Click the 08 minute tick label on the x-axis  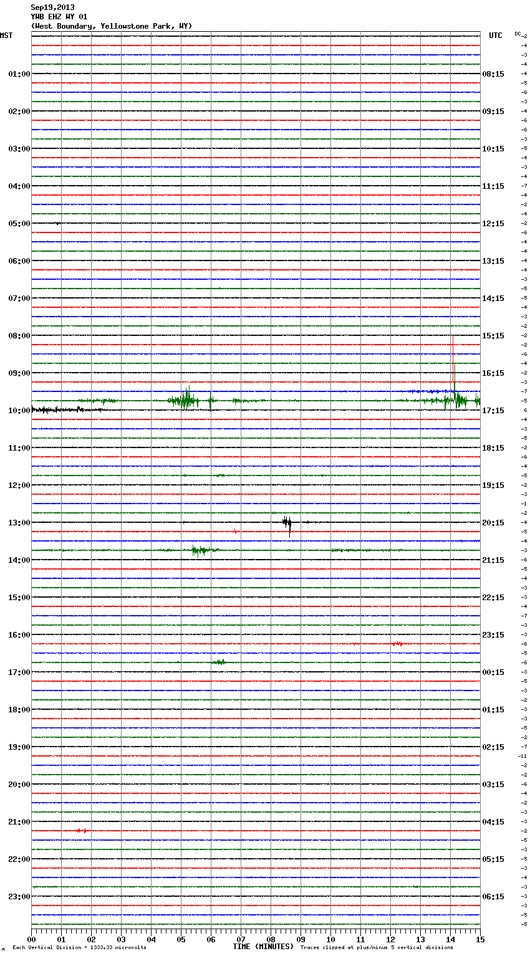click(x=271, y=939)
